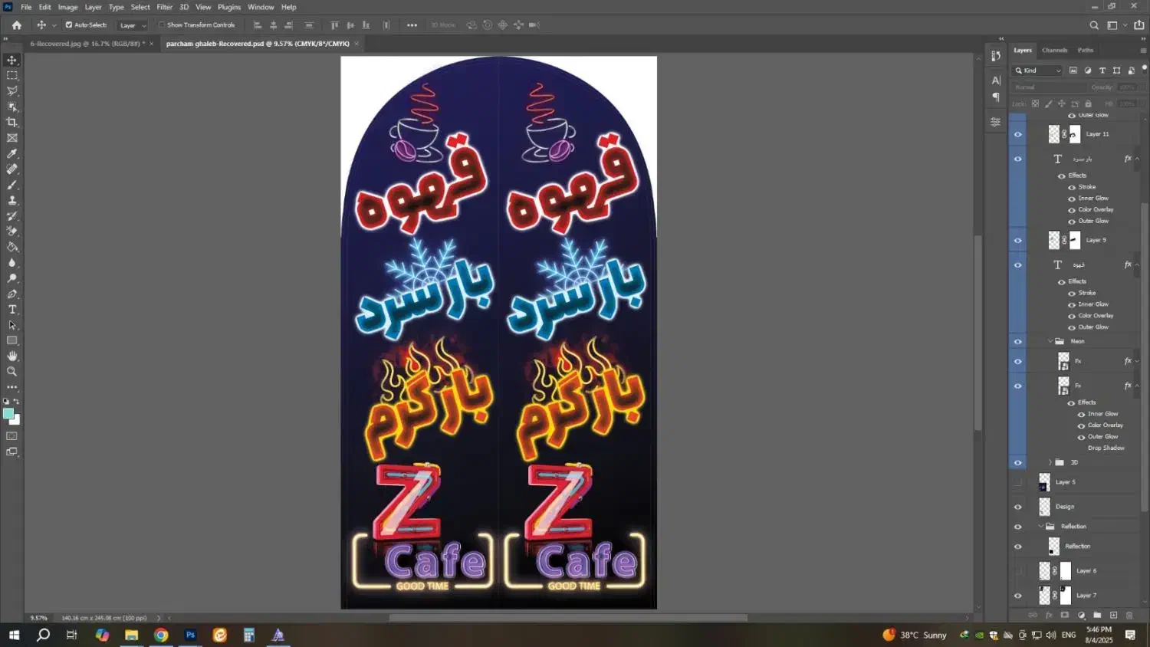Open File Explorer from taskbar

[x=132, y=635]
